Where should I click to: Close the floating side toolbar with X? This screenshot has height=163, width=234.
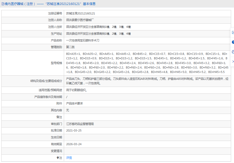point(233,61)
